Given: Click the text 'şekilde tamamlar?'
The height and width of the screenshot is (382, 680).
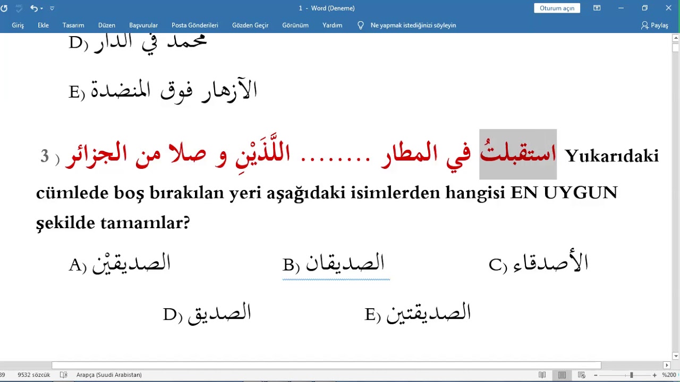Looking at the screenshot, I should [113, 223].
